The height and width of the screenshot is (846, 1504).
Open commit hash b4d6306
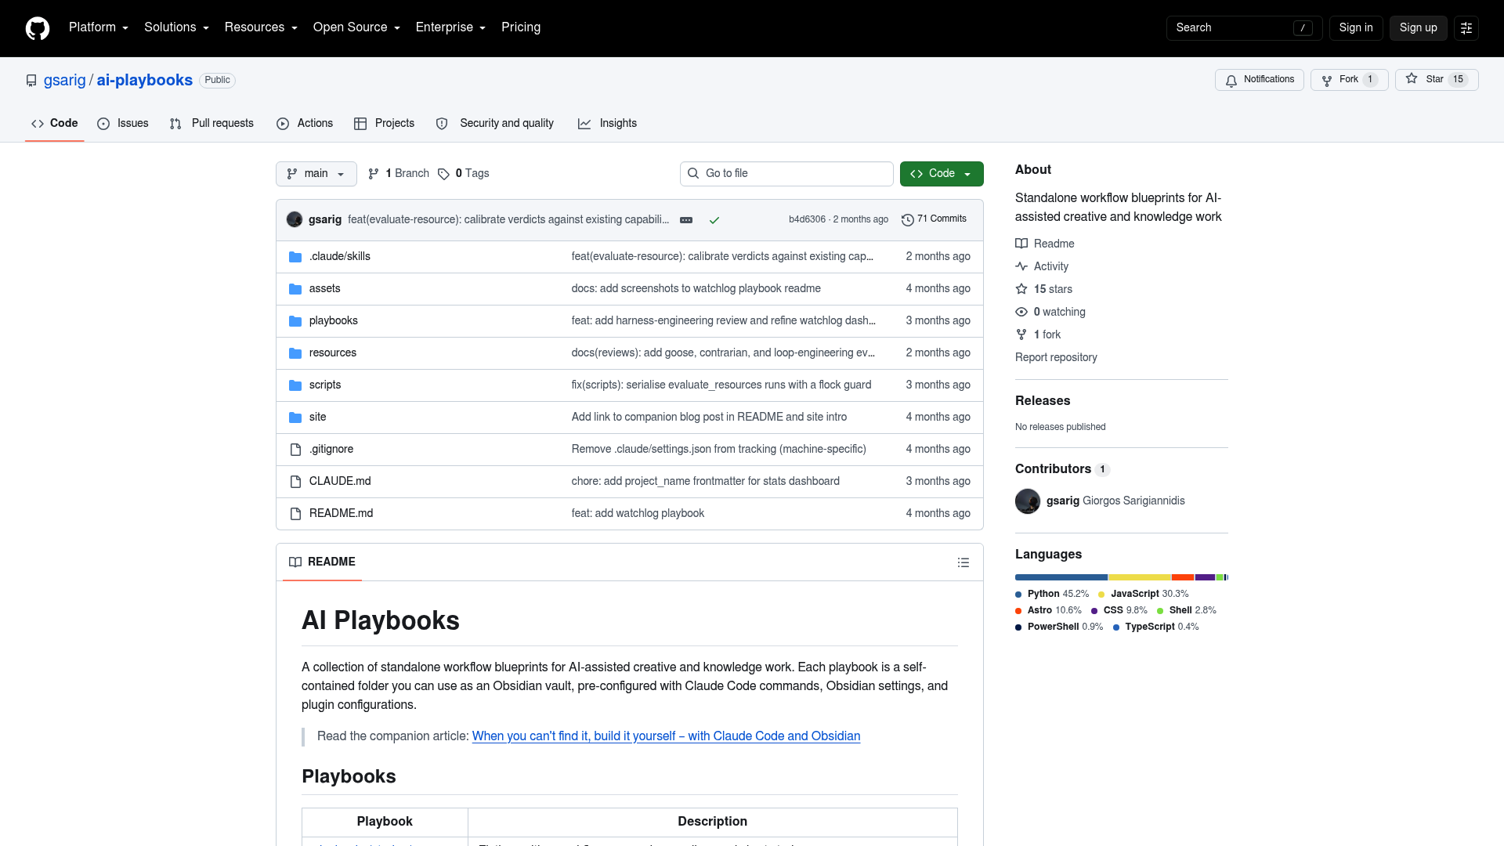pos(807,220)
